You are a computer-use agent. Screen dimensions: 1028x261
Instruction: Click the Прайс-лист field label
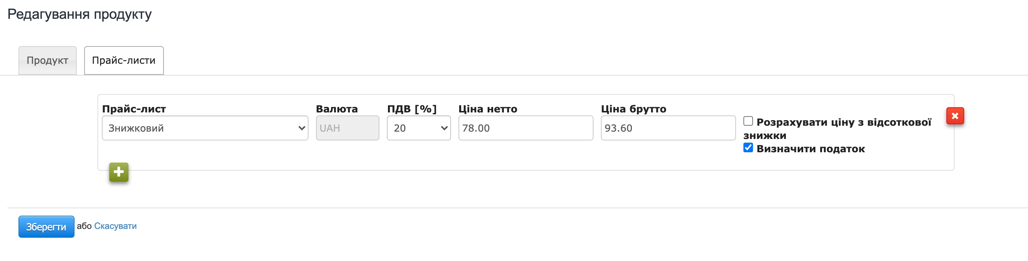coord(134,109)
